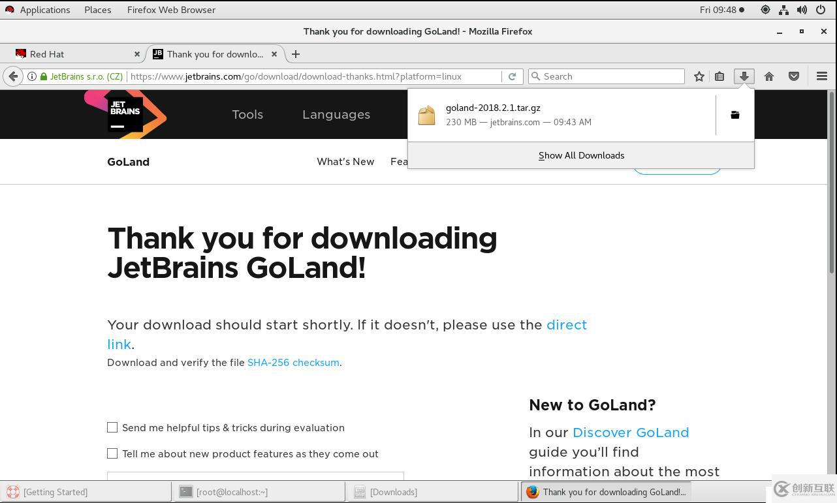Click the green padlock security icon

tap(44, 76)
